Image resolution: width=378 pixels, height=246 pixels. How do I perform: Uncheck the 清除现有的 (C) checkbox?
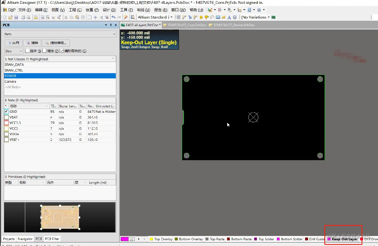(62, 51)
